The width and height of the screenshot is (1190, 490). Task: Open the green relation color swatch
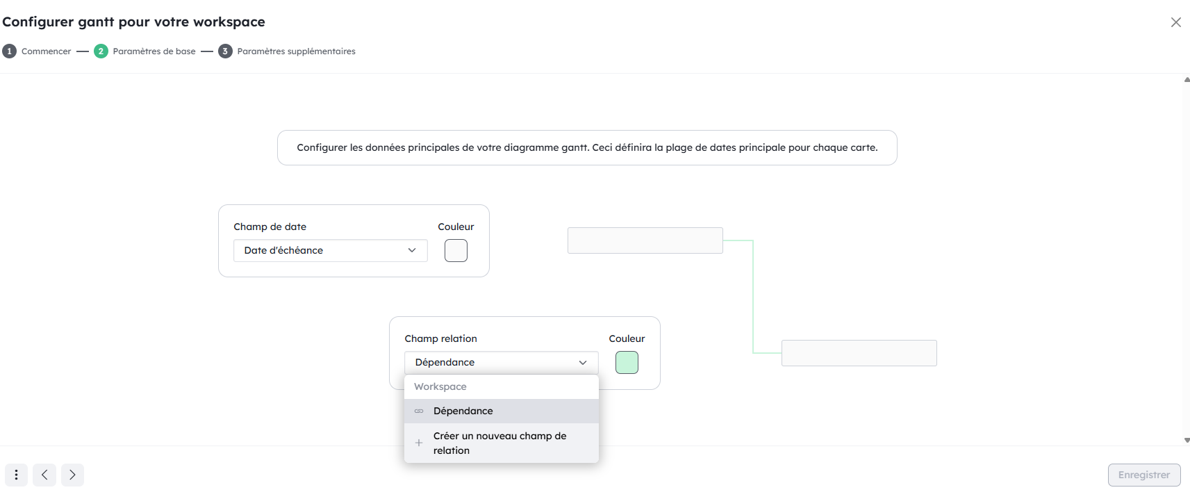(627, 362)
